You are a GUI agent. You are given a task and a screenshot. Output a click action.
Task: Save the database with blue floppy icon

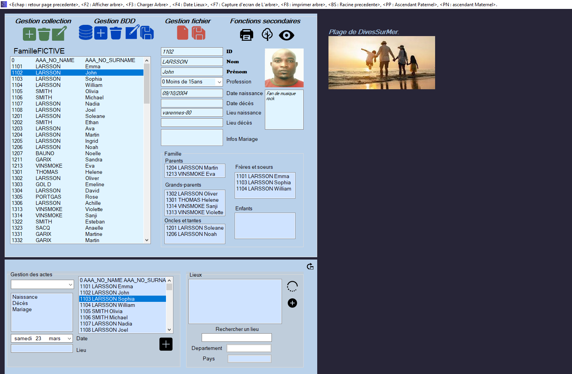(x=147, y=33)
